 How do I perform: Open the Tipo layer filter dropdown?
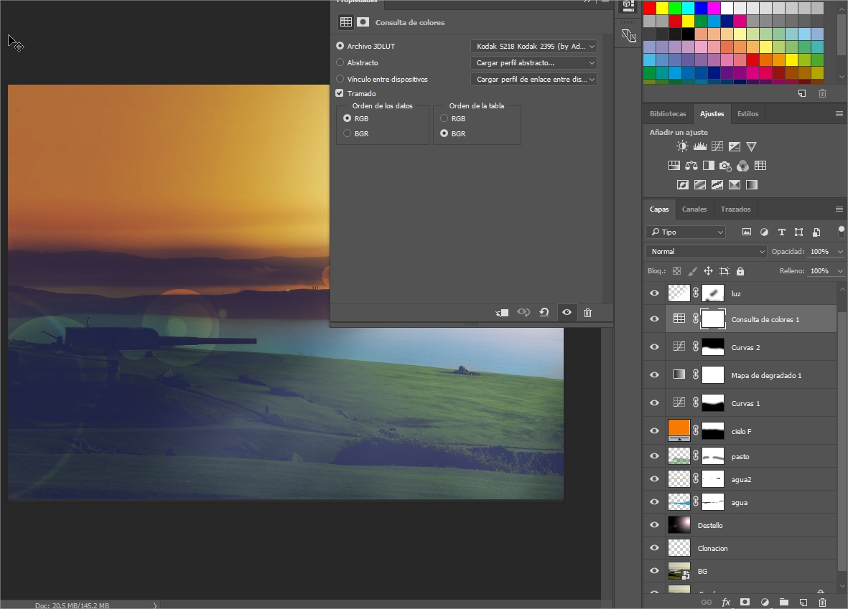pos(686,232)
